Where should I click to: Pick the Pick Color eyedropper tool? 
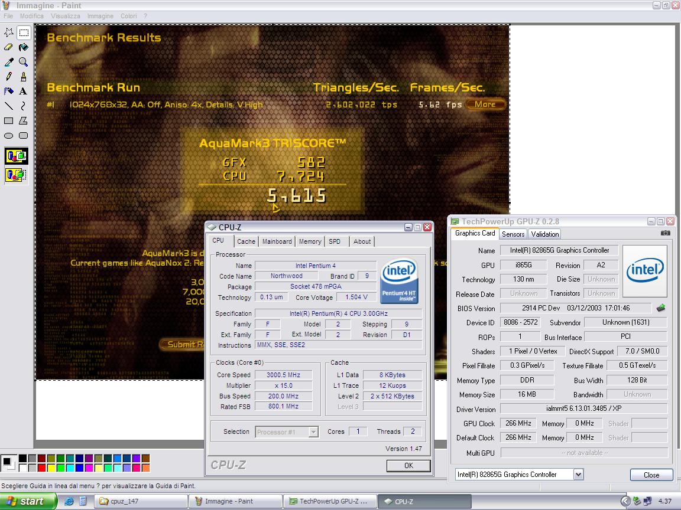pyautogui.click(x=9, y=61)
